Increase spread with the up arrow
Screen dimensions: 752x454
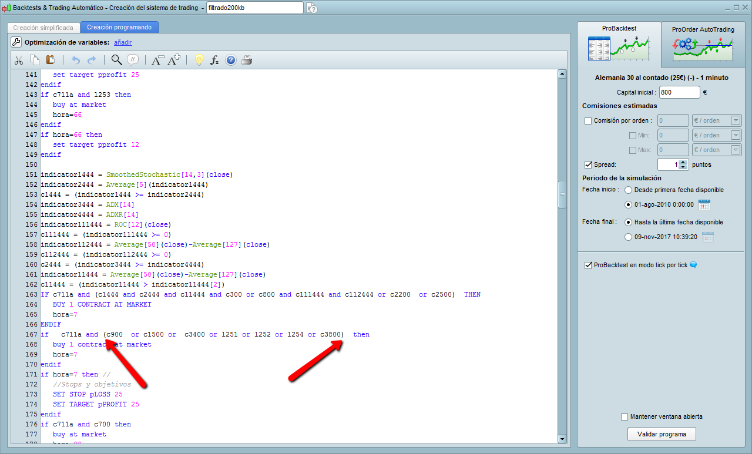(683, 162)
